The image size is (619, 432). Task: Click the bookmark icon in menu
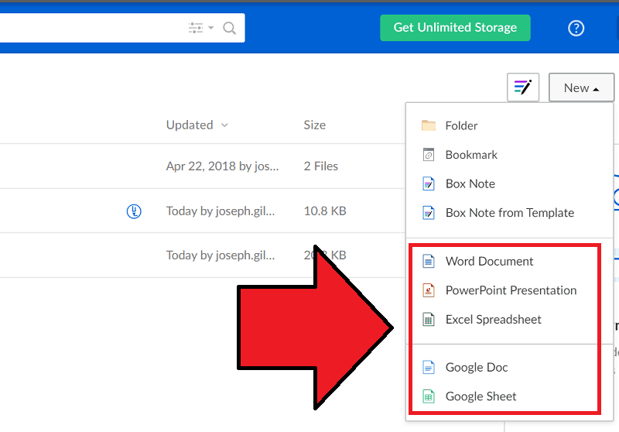pyautogui.click(x=429, y=155)
